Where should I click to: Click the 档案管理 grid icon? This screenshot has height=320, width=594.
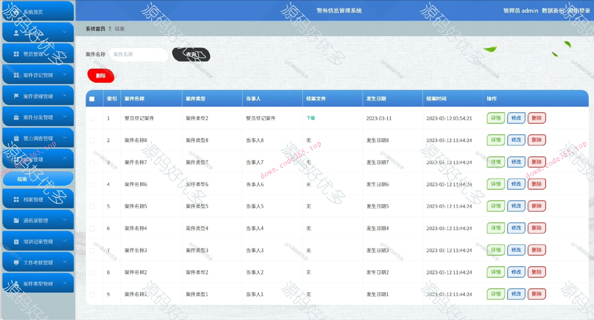pyautogui.click(x=16, y=199)
